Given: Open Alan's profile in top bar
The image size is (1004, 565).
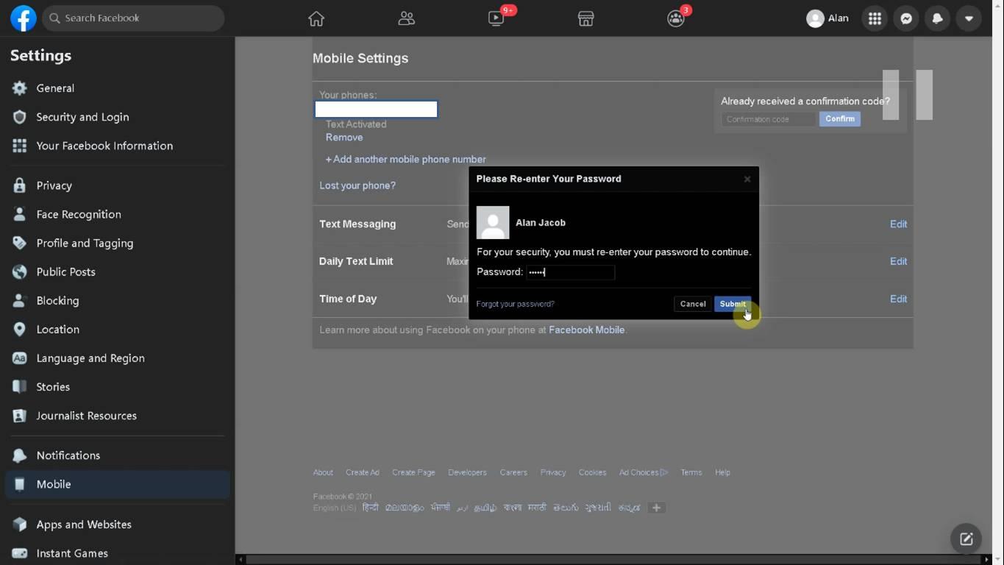Looking at the screenshot, I should click(x=827, y=18).
